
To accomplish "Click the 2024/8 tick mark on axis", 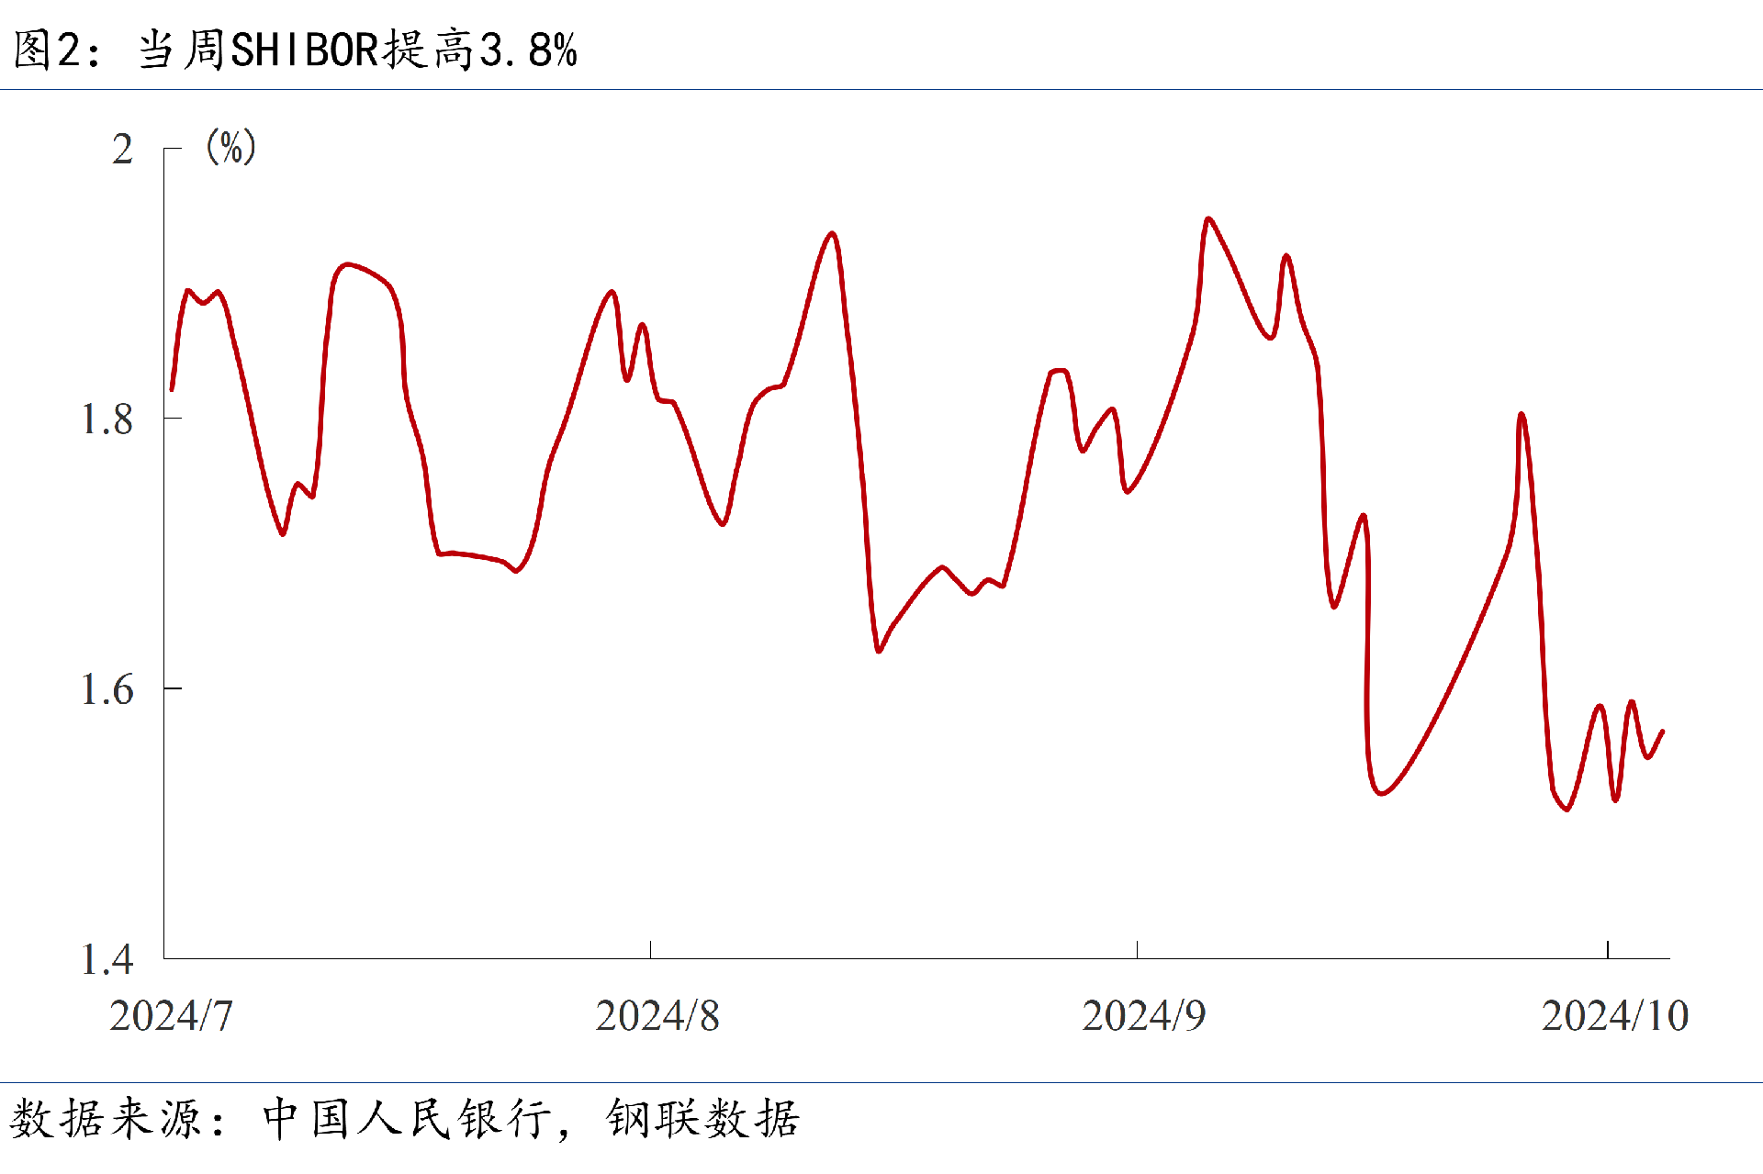I will click(x=650, y=950).
